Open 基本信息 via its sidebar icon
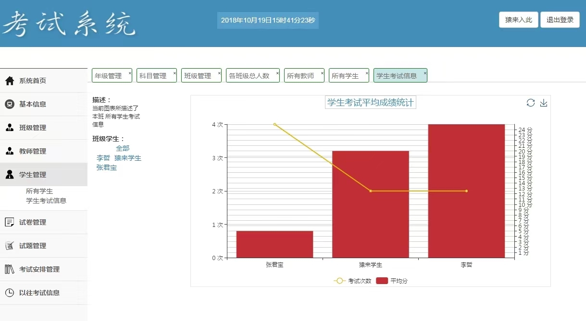Image resolution: width=586 pixels, height=321 pixels. point(11,104)
